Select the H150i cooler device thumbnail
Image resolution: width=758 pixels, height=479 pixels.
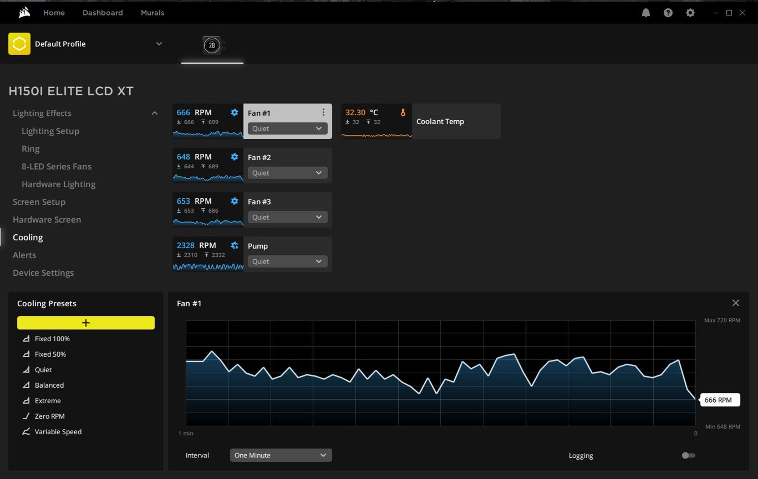212,45
